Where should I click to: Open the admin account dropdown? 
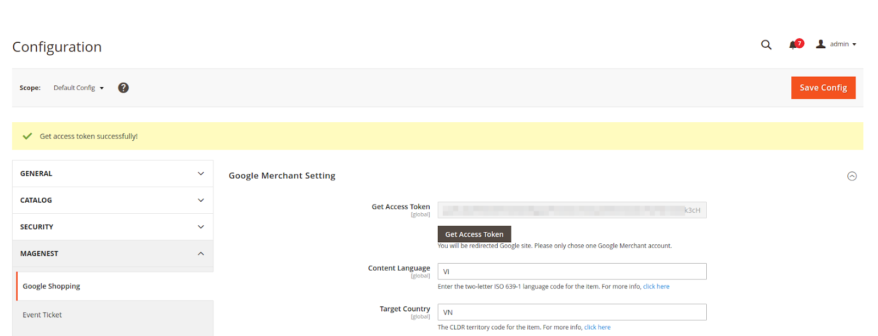tap(836, 44)
